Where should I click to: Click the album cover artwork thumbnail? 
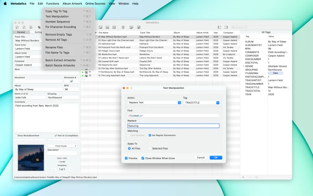click(31, 157)
